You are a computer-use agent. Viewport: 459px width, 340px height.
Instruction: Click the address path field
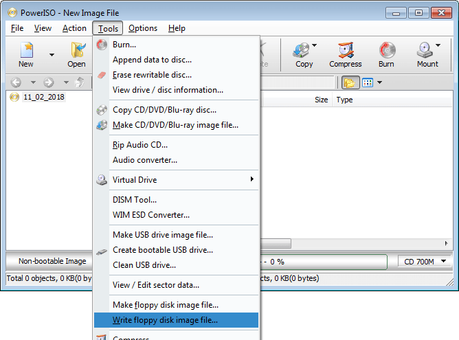point(297,82)
